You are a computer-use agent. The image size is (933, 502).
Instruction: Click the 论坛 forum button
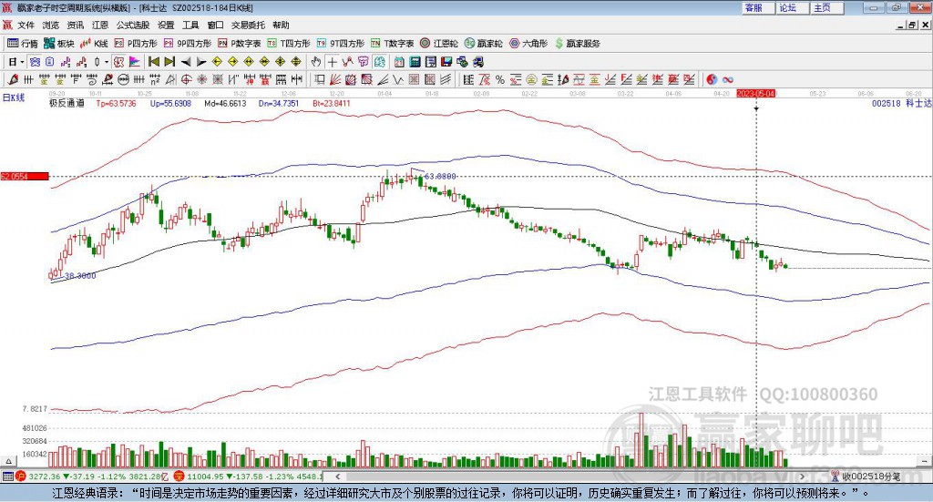787,7
